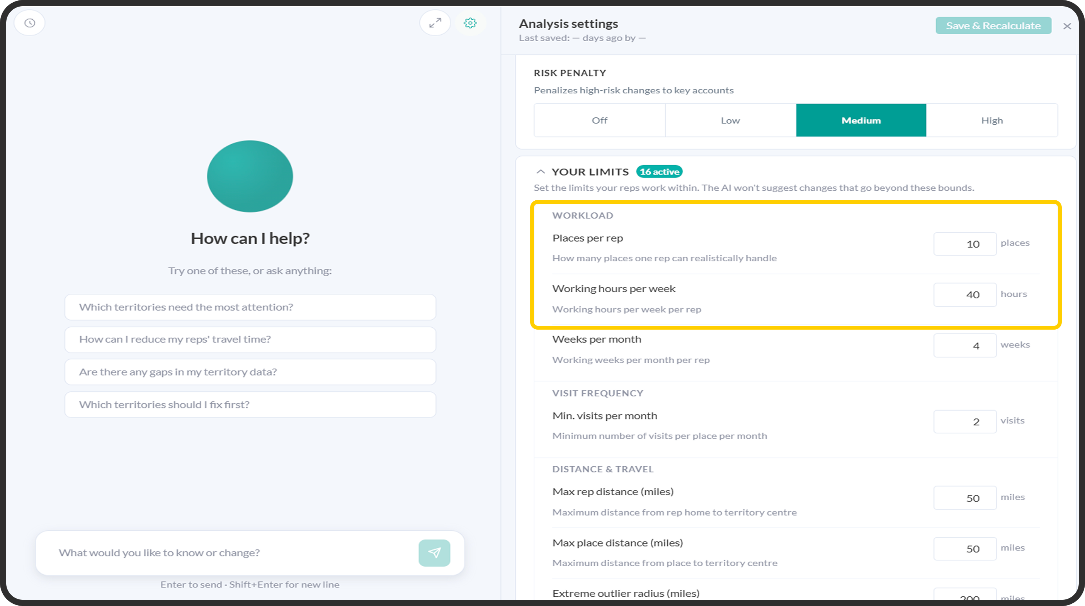The width and height of the screenshot is (1085, 606).
Task: Click Save & Recalculate button
Action: pos(993,26)
